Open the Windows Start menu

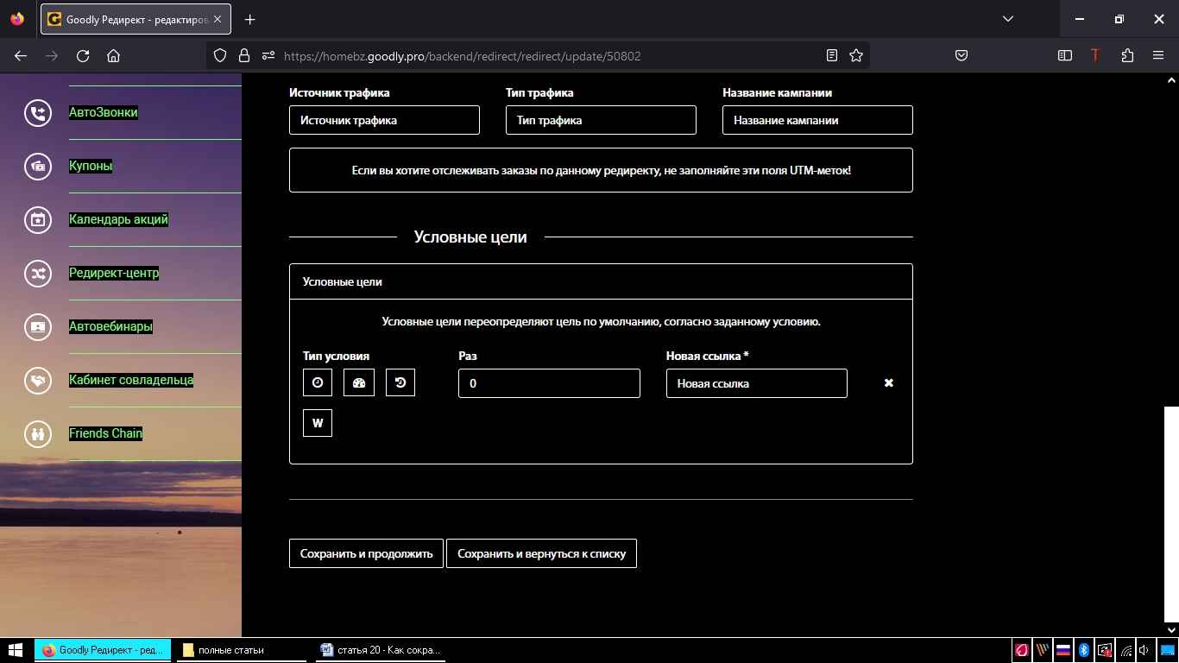coord(16,650)
